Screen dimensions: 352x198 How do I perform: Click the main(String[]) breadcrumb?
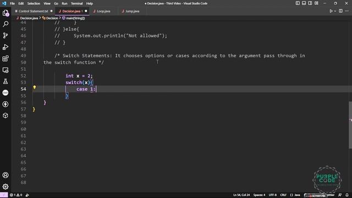73,18
